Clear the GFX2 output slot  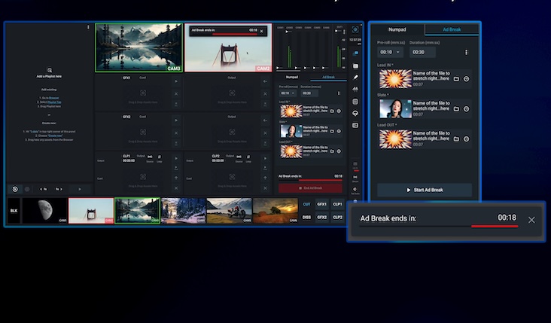(x=265, y=133)
